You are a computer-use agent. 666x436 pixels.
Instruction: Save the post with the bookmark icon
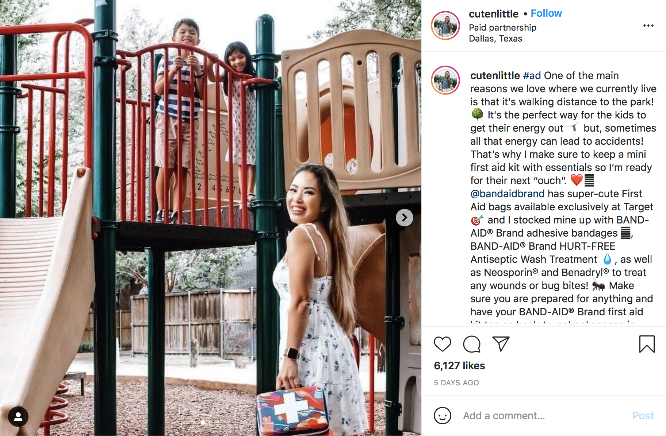point(647,344)
